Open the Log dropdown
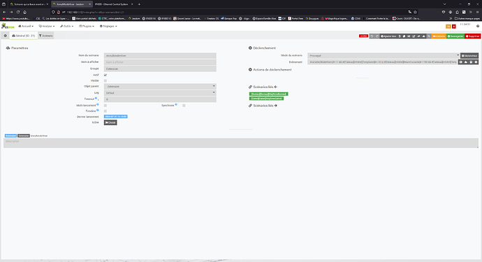The height and width of the screenshot is (262, 482). [160, 93]
